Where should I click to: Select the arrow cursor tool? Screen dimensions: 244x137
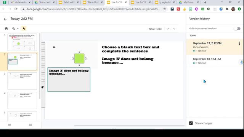click(x=24, y=29)
